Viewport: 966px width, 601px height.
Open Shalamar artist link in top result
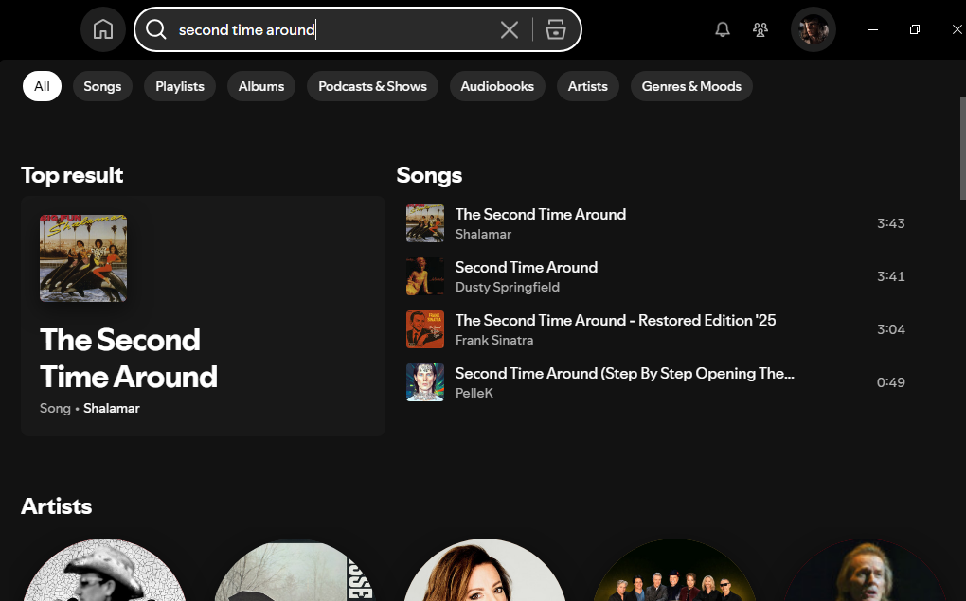coord(112,408)
